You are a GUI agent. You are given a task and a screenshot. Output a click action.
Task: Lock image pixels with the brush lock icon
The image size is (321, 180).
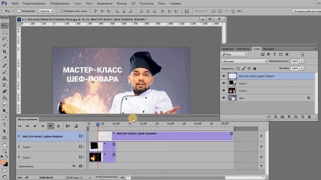point(244,68)
